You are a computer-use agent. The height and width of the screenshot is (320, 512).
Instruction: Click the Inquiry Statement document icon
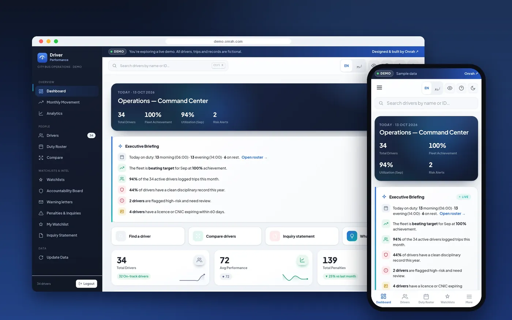(x=41, y=236)
